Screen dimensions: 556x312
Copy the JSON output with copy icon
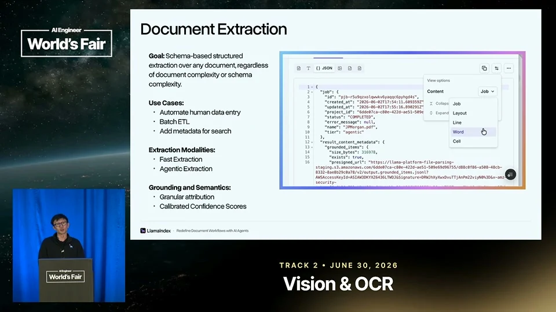pyautogui.click(x=484, y=68)
